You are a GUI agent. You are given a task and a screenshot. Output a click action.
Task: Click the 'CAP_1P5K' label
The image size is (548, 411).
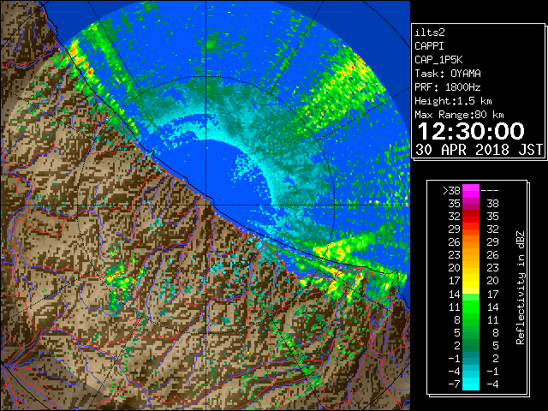coord(438,60)
